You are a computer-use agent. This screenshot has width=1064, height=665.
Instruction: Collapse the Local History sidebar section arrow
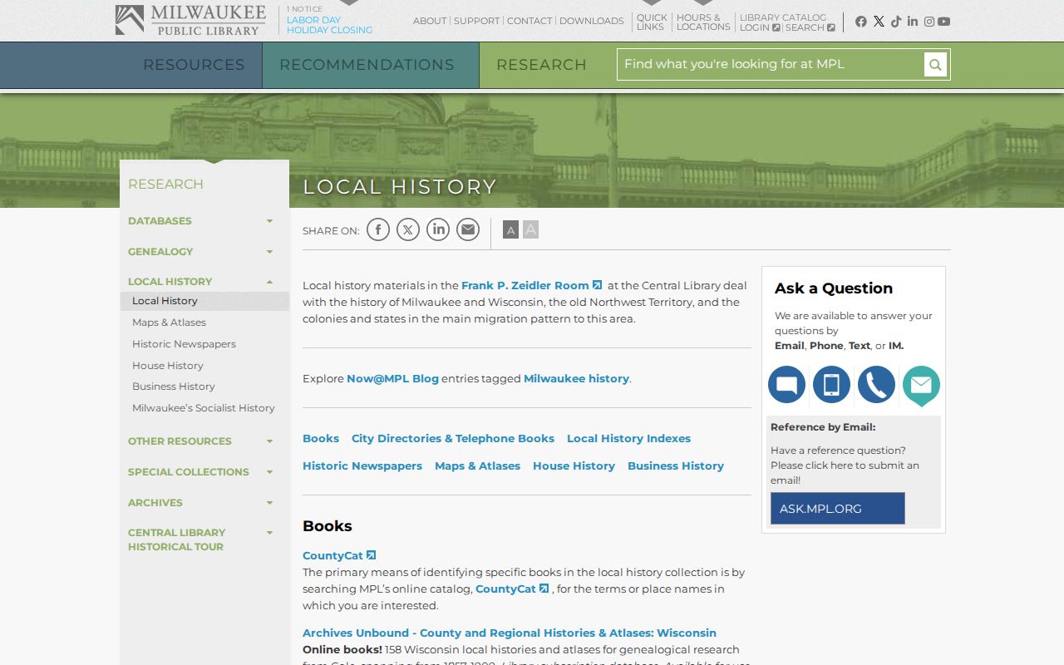269,282
